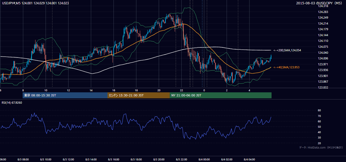Click RSI scale value 30
This screenshot has width=346, height=162.
pyautogui.click(x=319, y=138)
